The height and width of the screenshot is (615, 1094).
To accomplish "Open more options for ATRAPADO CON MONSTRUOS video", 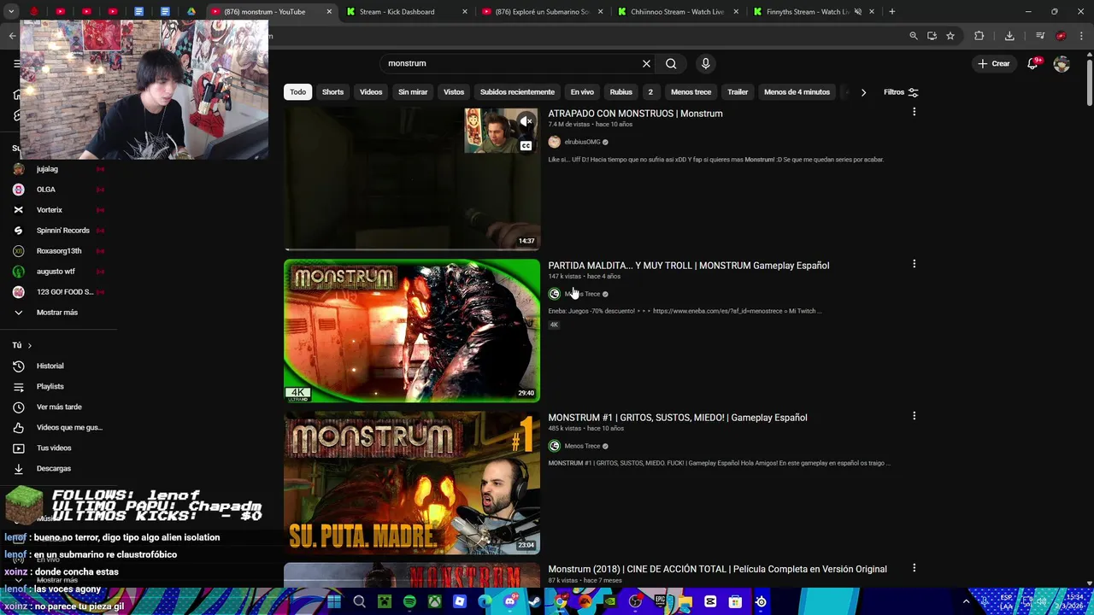I will point(914,112).
